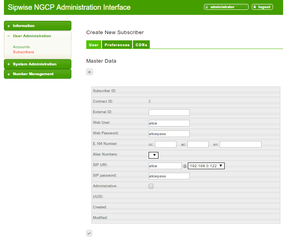
Task: Click the Contract ID value 2
Action: pyautogui.click(x=149, y=101)
